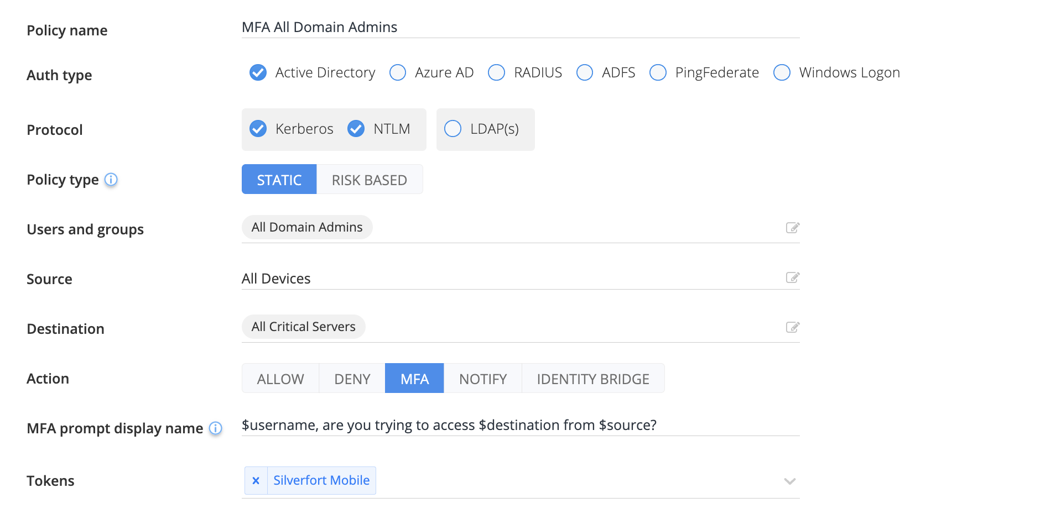Click the Destination edit icon

pyautogui.click(x=792, y=327)
